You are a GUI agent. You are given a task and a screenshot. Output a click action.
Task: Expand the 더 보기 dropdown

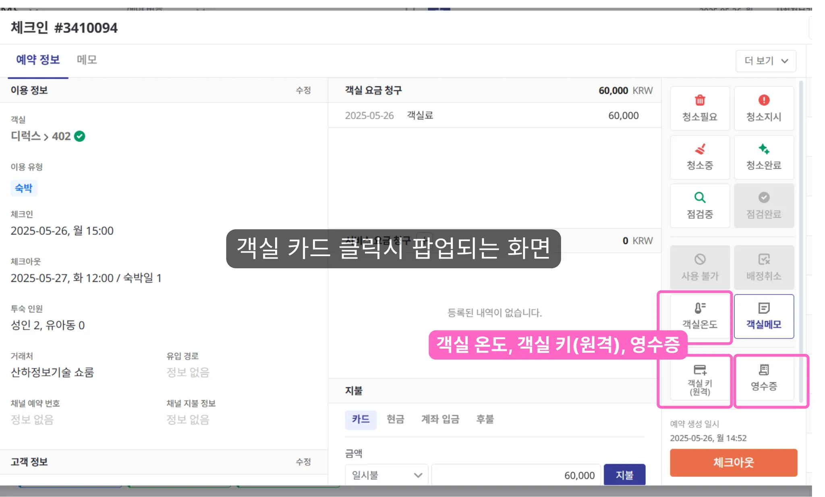pos(765,61)
